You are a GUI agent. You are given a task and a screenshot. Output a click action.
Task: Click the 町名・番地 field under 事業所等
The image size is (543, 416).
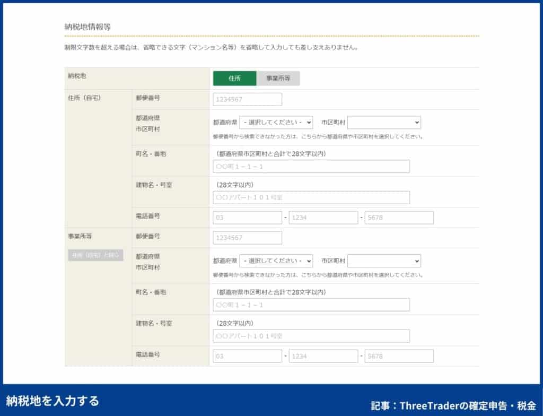[311, 305]
